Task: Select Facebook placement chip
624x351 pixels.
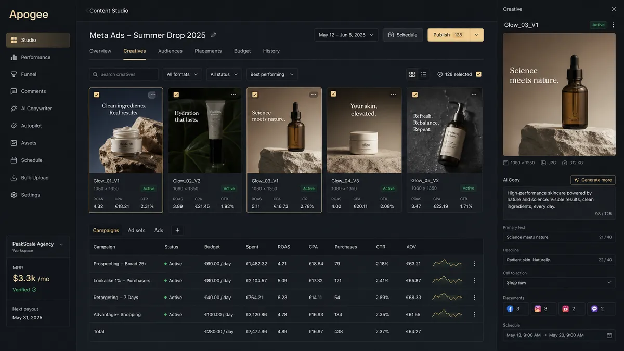Action: coord(515,308)
